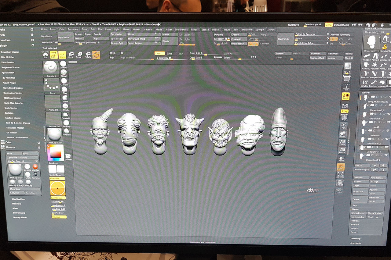Activate the Draw mode icon
The width and height of the screenshot is (391, 260).
pos(62,55)
